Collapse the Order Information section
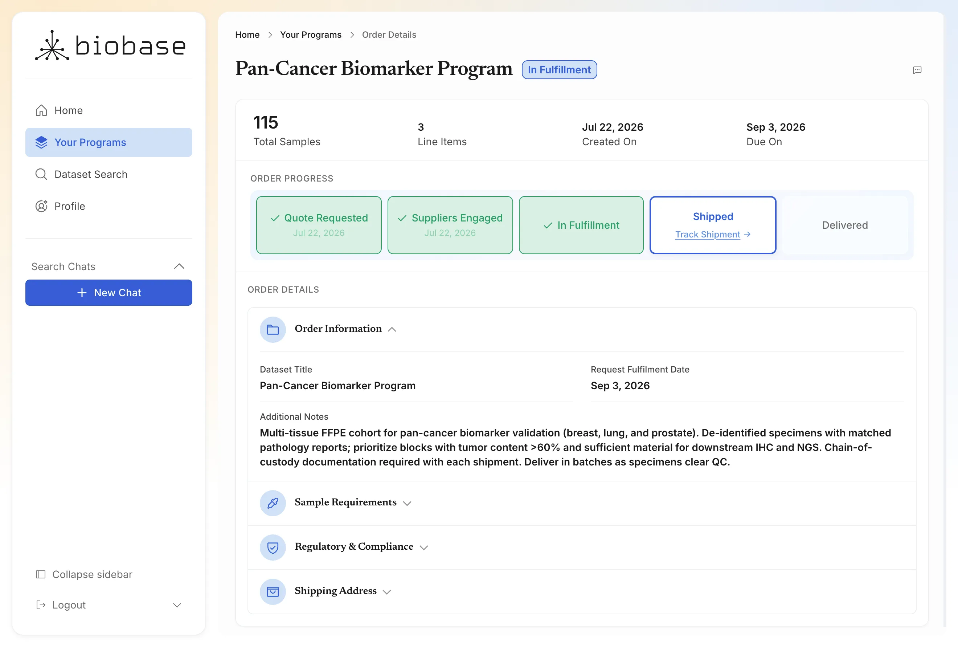Viewport: 958px width, 647px height. click(x=392, y=329)
